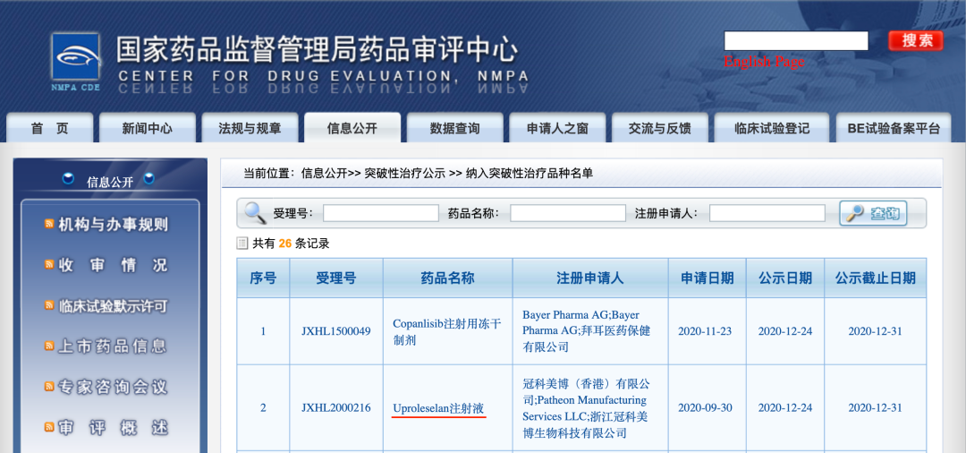
Task: Open the 新闻中心 tab
Action: (148, 128)
